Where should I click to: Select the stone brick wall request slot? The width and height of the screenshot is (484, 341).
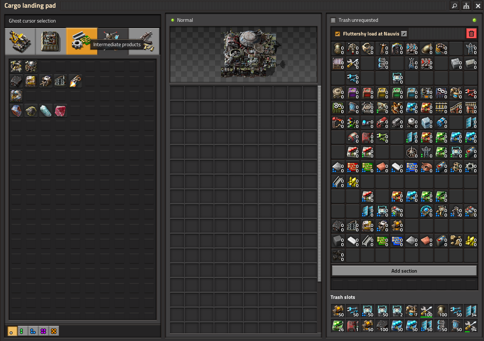click(456, 64)
